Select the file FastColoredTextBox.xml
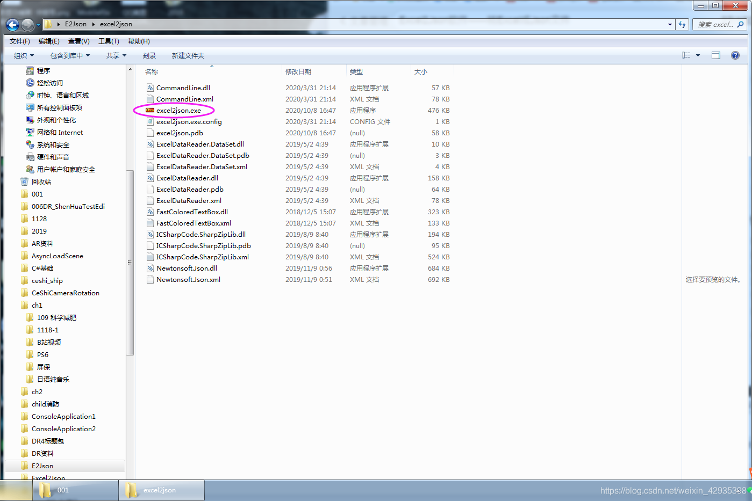 tap(194, 223)
